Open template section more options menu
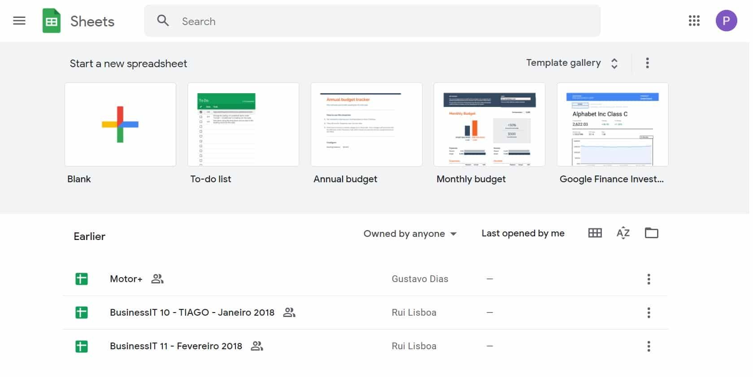The image size is (753, 377). tap(647, 63)
